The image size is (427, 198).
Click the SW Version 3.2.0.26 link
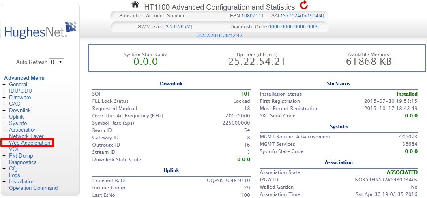pos(178,27)
